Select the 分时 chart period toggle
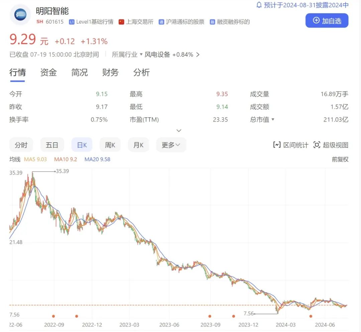The height and width of the screenshot is (332, 361). point(21,145)
